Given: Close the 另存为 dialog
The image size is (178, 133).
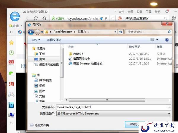Looking at the screenshot, I should pyautogui.click(x=167, y=24).
